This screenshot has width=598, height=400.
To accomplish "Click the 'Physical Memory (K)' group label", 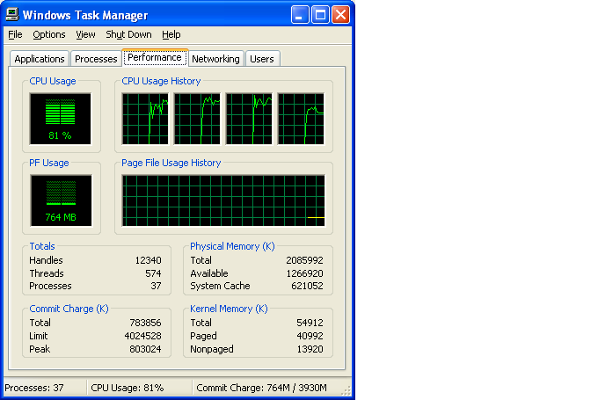I will click(x=232, y=246).
